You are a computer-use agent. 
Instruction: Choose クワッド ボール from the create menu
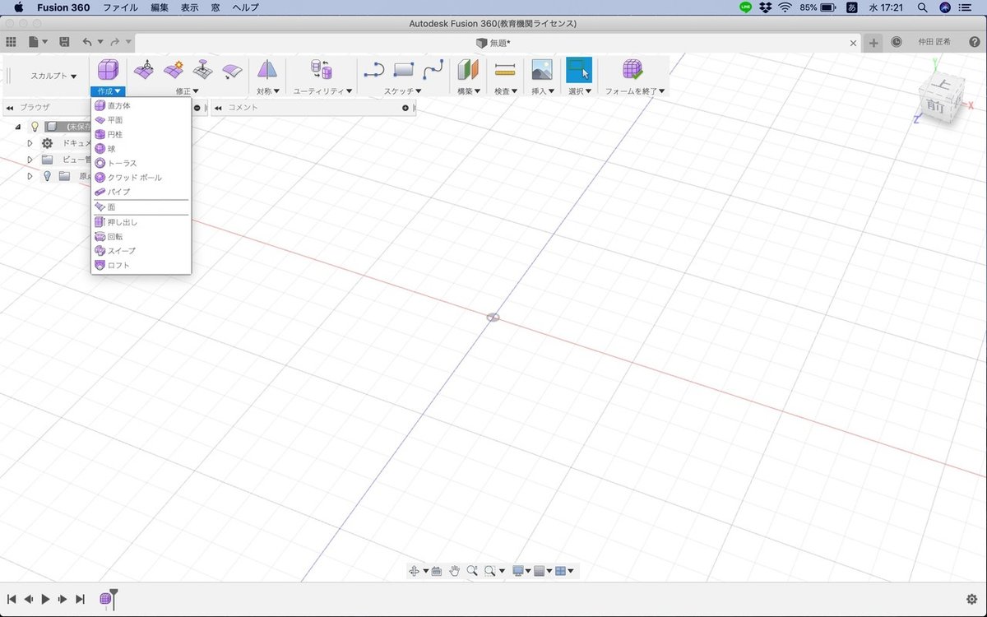tap(141, 178)
